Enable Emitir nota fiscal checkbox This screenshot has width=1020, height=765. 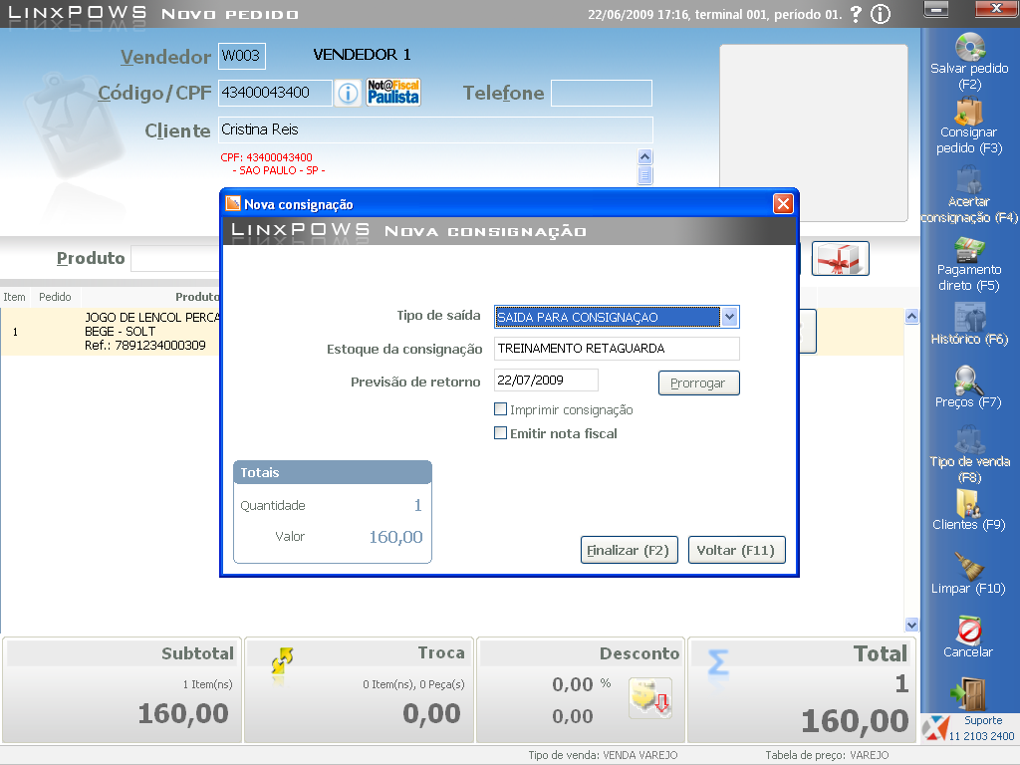[500, 432]
